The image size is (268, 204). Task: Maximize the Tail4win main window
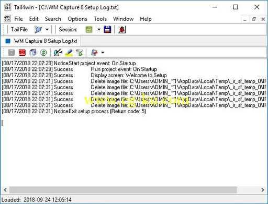(x=236, y=7)
